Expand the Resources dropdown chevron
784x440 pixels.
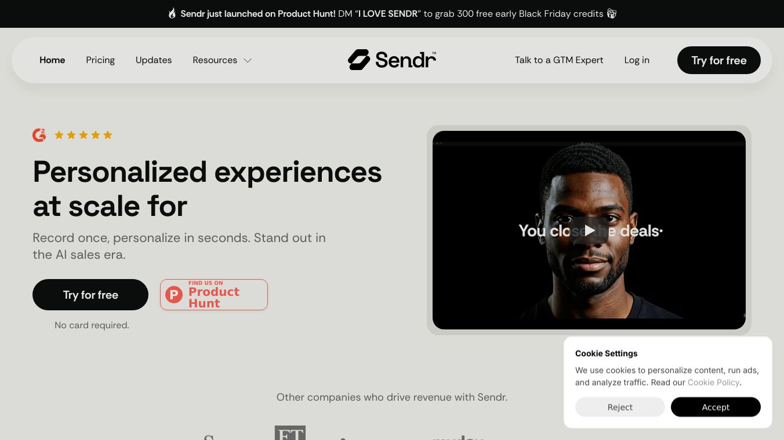point(248,60)
